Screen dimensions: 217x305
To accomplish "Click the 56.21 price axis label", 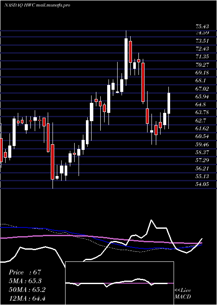I will pos(202,168).
